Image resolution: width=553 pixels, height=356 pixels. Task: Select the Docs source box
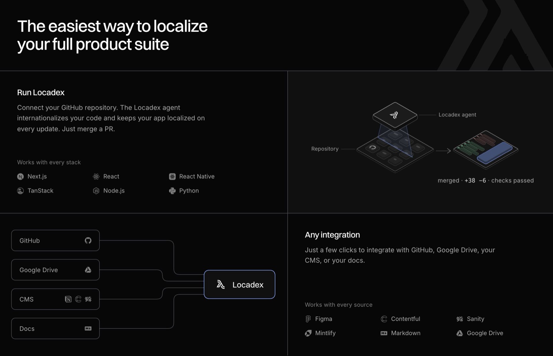click(55, 329)
